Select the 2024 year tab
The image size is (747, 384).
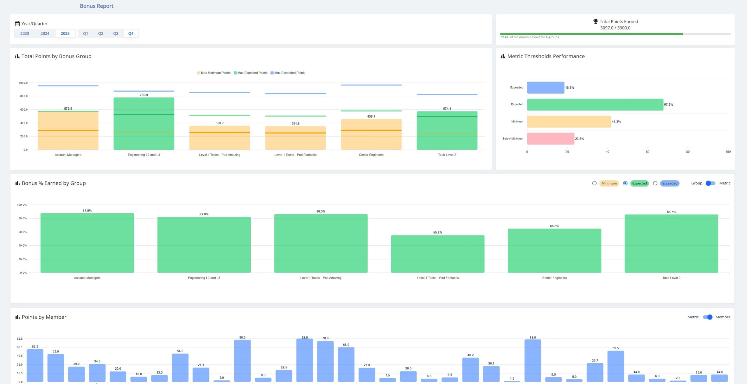[45, 34]
